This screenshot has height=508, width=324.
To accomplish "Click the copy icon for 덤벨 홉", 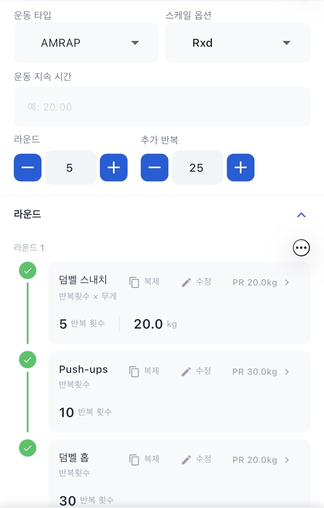I will 134,460.
